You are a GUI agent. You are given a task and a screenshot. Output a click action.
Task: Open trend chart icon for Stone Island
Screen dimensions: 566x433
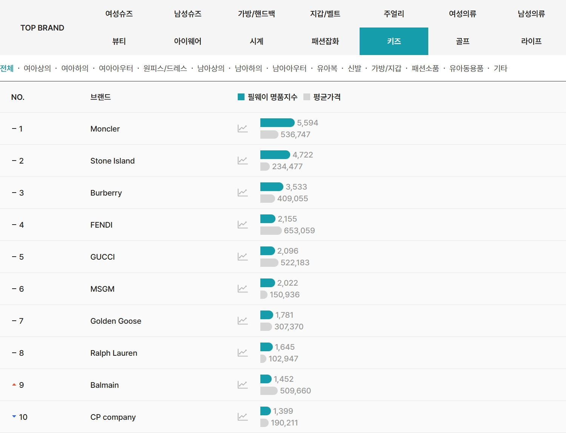click(243, 161)
